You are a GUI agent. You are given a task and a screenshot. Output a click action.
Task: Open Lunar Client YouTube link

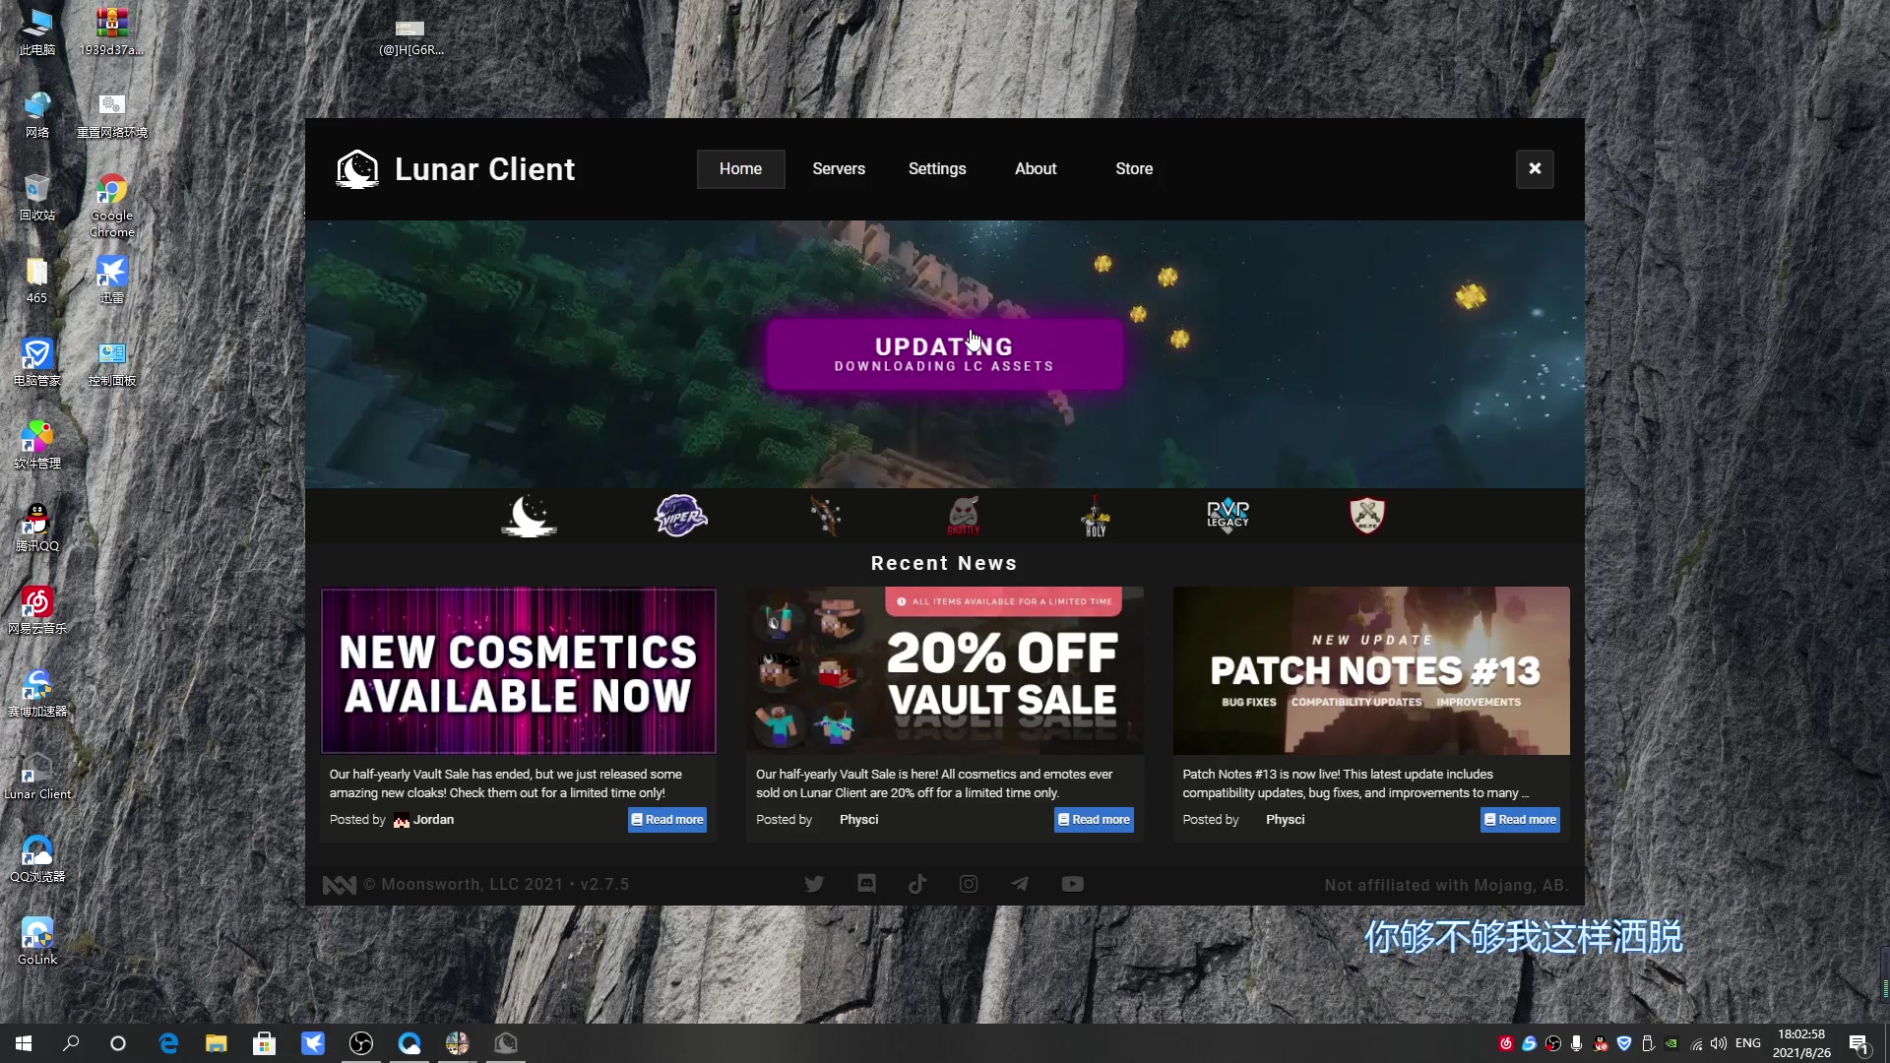(1073, 884)
